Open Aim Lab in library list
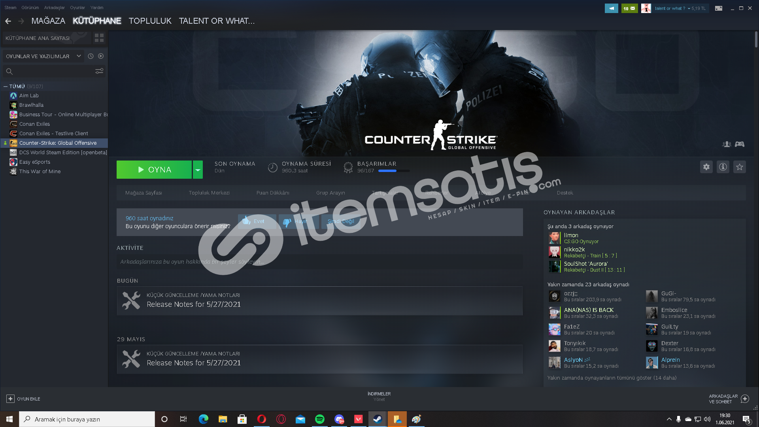 click(x=29, y=96)
